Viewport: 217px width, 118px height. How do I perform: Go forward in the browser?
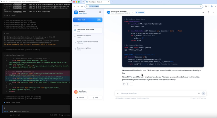(78, 6)
